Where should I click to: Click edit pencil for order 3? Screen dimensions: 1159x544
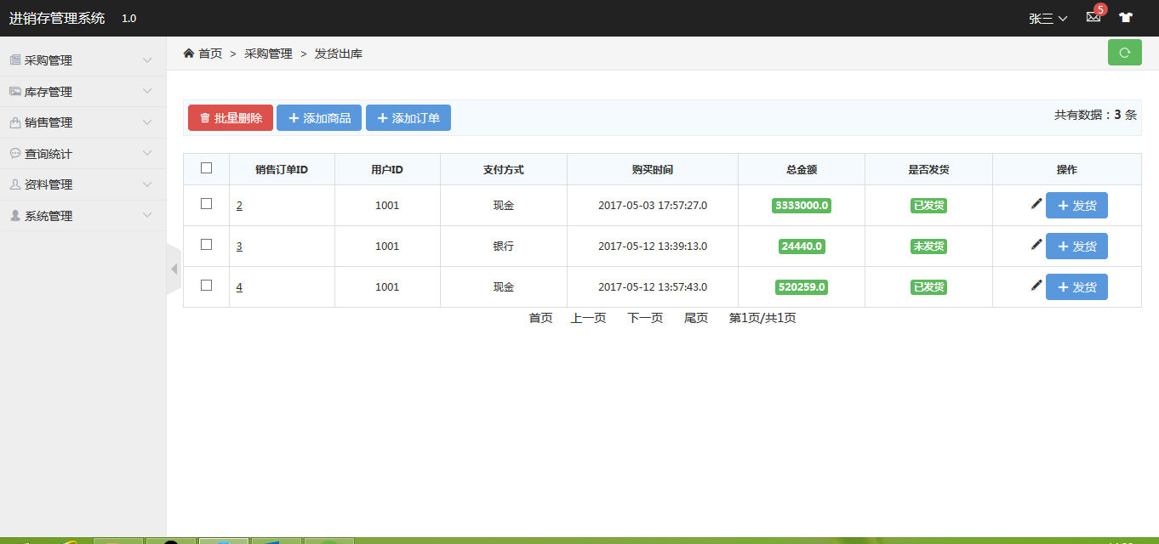click(x=1036, y=245)
